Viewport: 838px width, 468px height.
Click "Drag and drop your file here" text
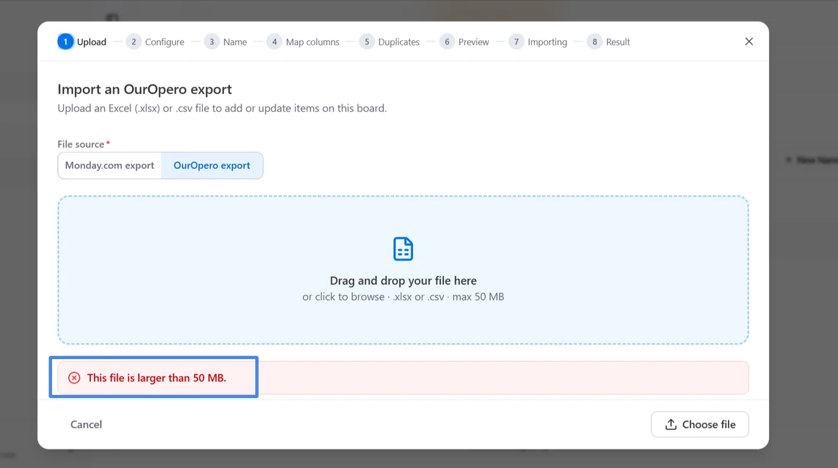pyautogui.click(x=403, y=281)
